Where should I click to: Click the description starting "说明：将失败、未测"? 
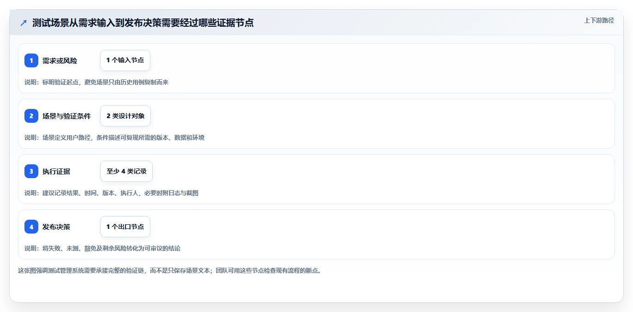pos(102,248)
